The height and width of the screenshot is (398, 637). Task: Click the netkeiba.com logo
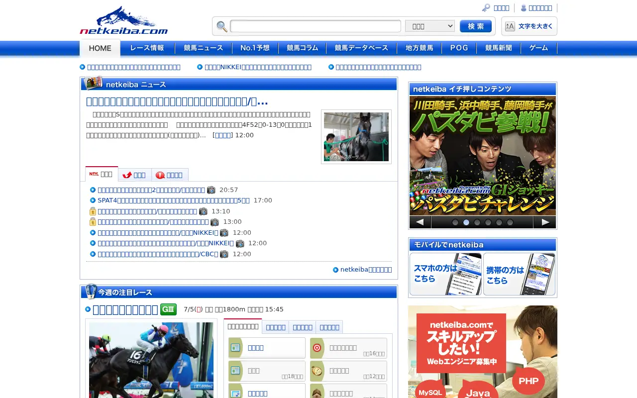(x=124, y=20)
